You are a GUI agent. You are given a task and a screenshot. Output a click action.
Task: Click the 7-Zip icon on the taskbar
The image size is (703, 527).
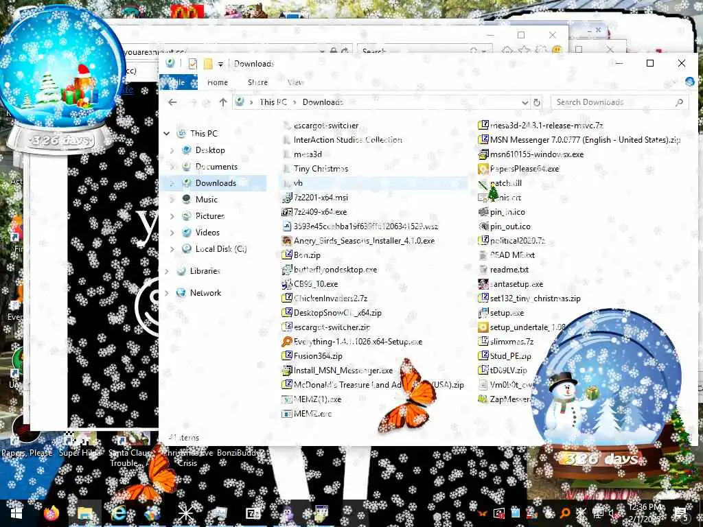[253, 513]
